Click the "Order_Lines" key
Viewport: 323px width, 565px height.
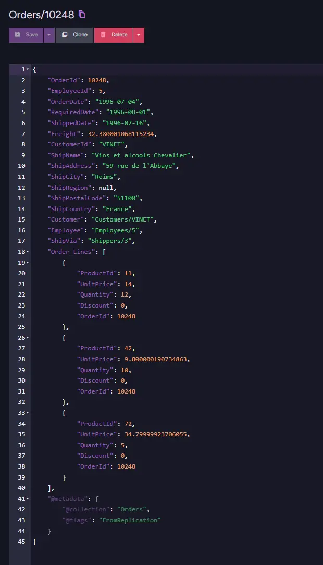click(71, 252)
